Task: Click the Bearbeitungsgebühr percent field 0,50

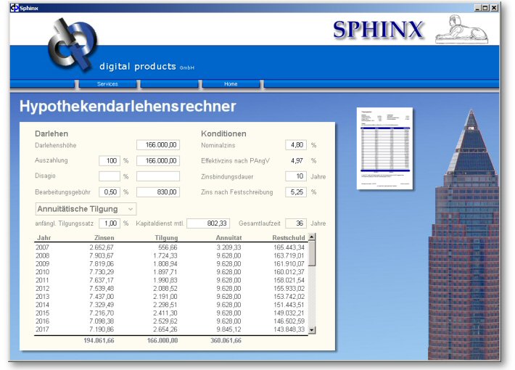Action: [110, 192]
